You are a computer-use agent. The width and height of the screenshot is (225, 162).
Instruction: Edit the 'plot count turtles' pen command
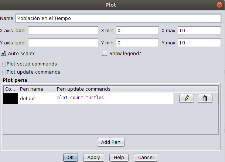[x=114, y=98]
